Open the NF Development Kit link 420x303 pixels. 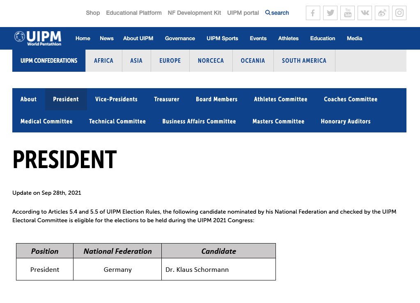coord(194,13)
